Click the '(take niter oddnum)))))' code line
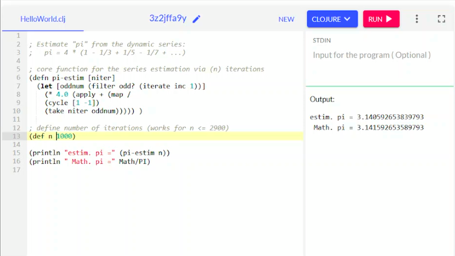The image size is (455, 256). point(93,111)
